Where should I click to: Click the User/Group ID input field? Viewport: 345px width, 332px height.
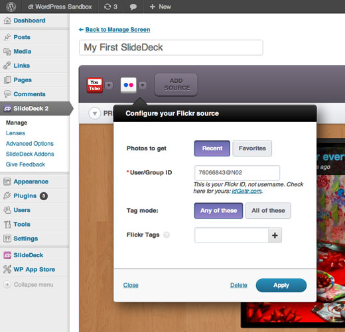click(237, 173)
